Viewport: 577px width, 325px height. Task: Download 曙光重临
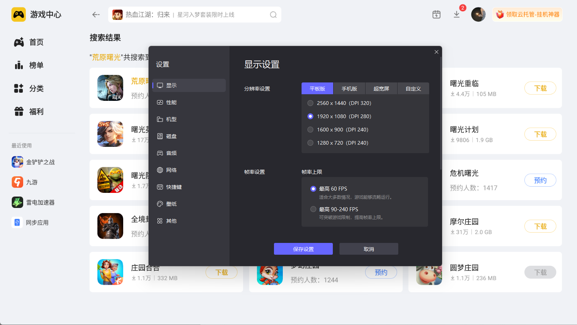coord(540,88)
